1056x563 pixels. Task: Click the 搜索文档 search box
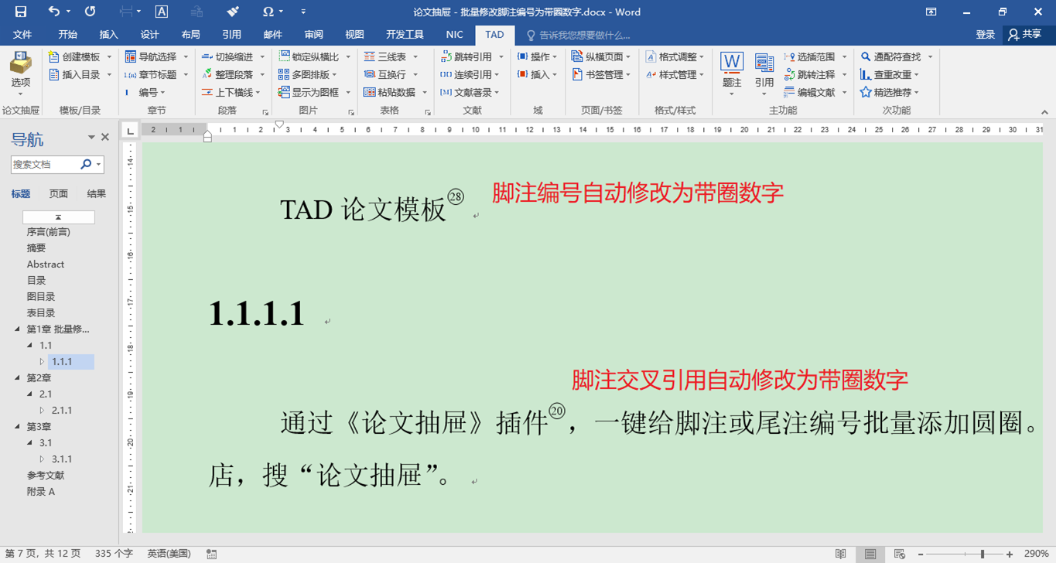pos(45,164)
